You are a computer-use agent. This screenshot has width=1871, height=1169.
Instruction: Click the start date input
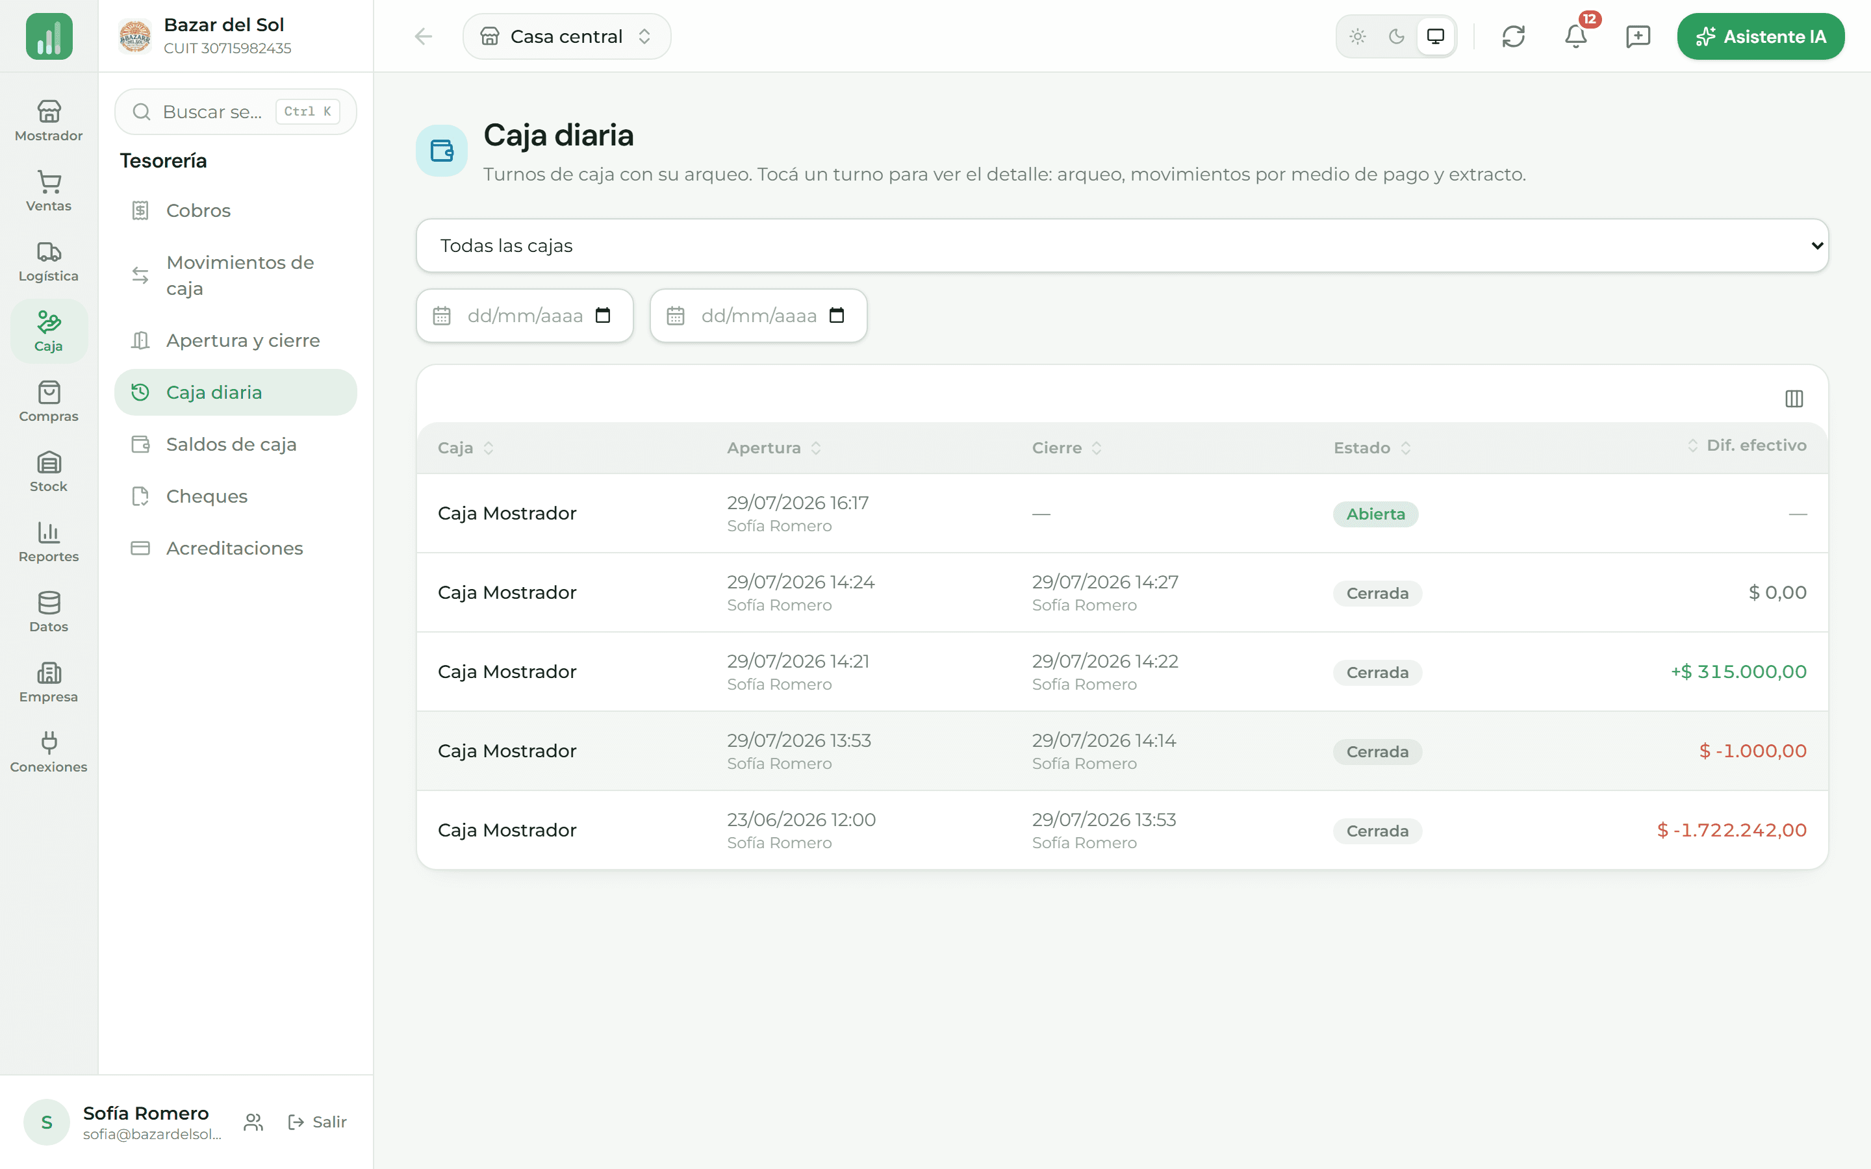525,316
